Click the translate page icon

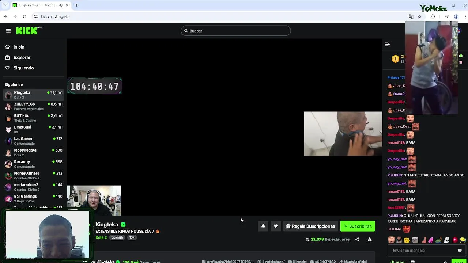point(411,16)
